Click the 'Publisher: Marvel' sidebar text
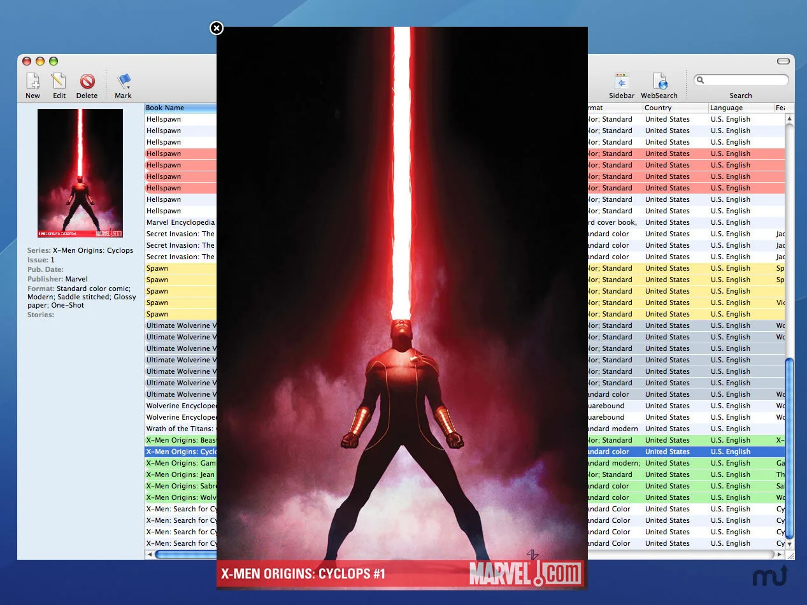This screenshot has height=605, width=807. (57, 279)
